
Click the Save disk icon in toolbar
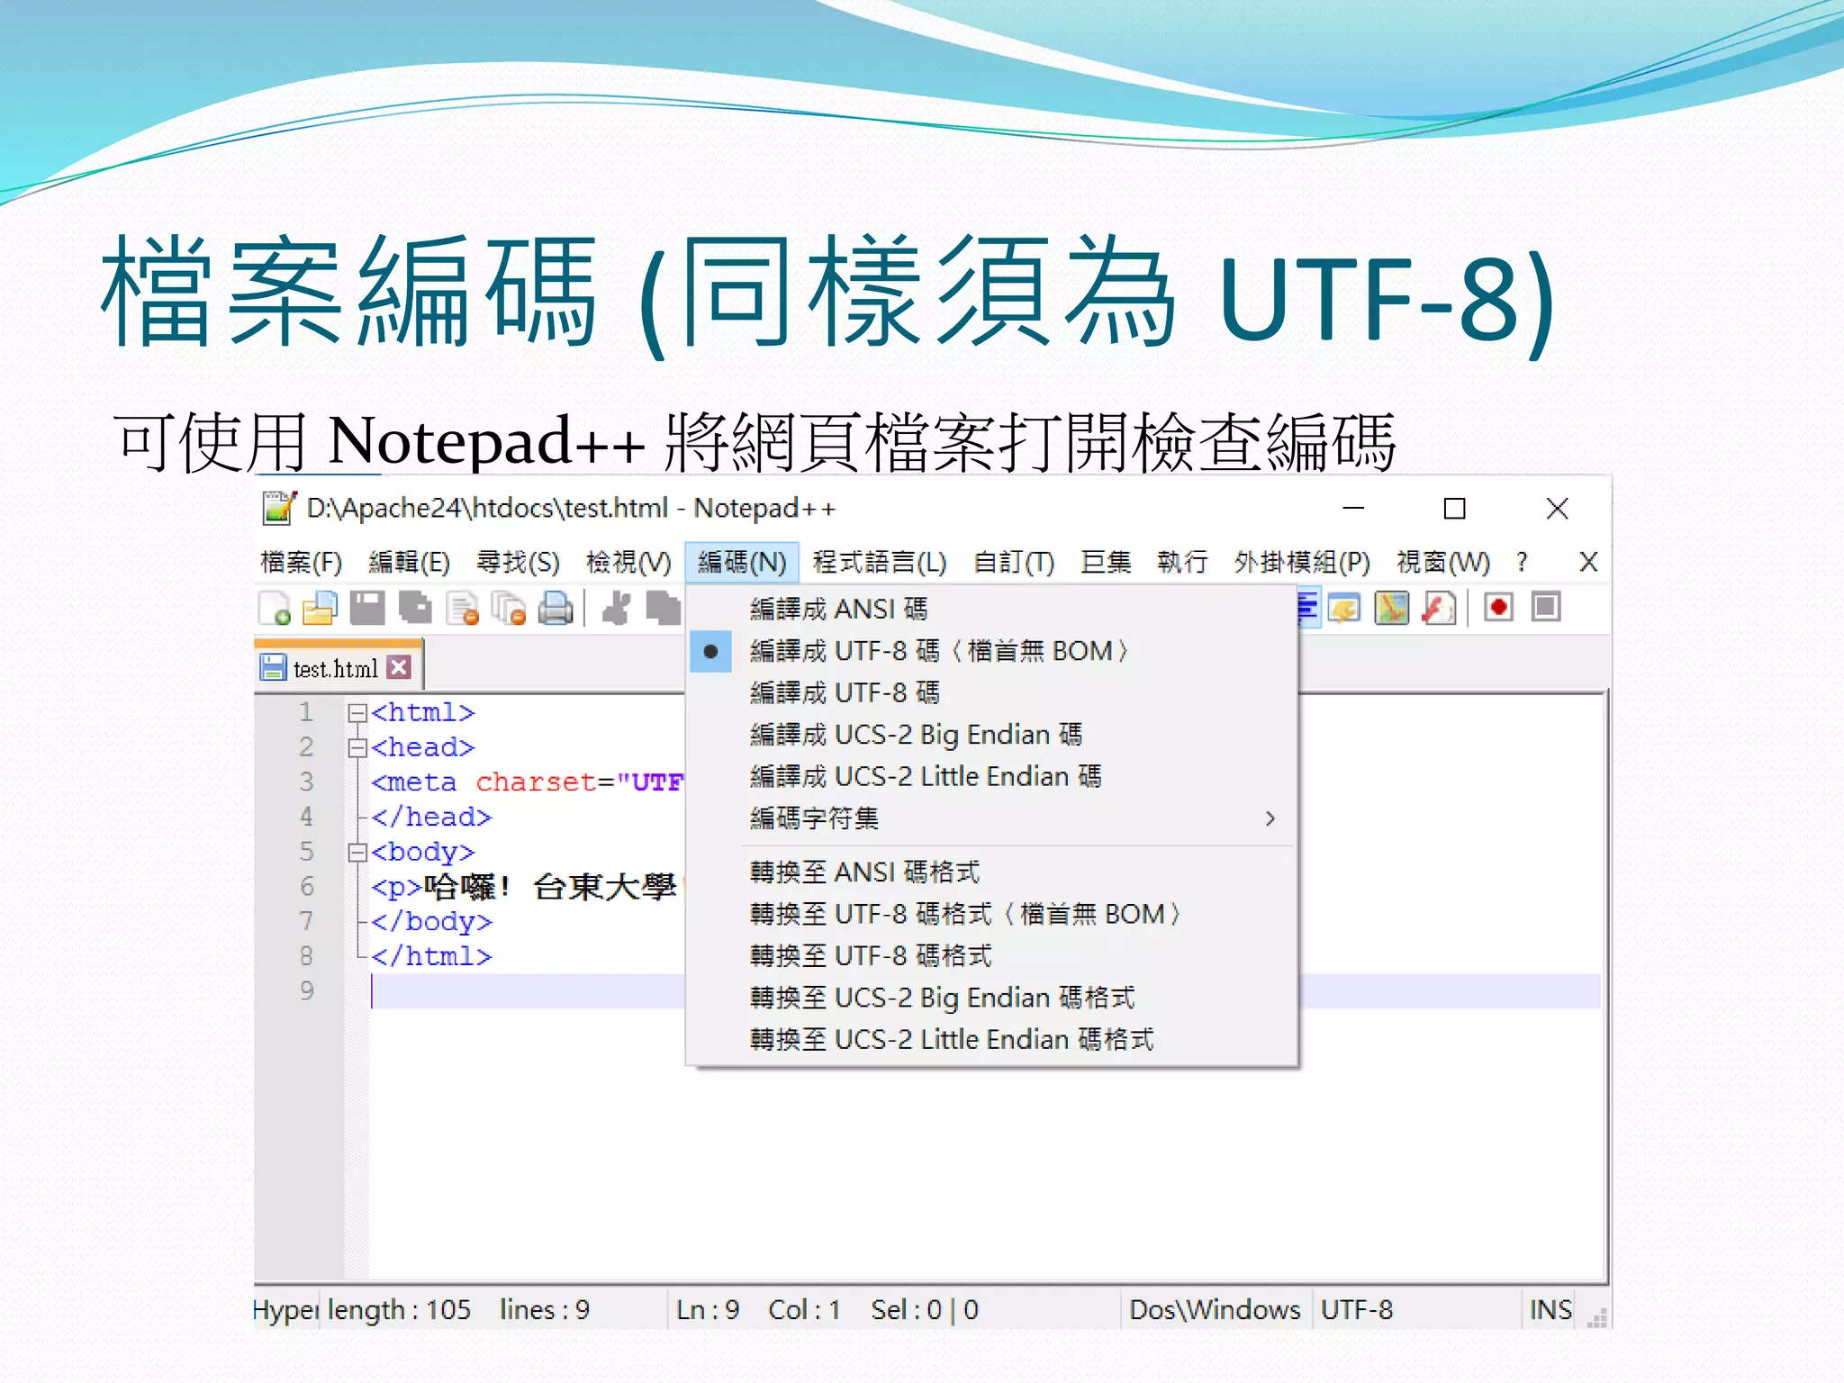pos(367,609)
